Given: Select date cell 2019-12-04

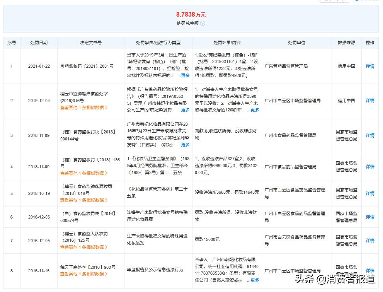Looking at the screenshot, I should [39, 101].
